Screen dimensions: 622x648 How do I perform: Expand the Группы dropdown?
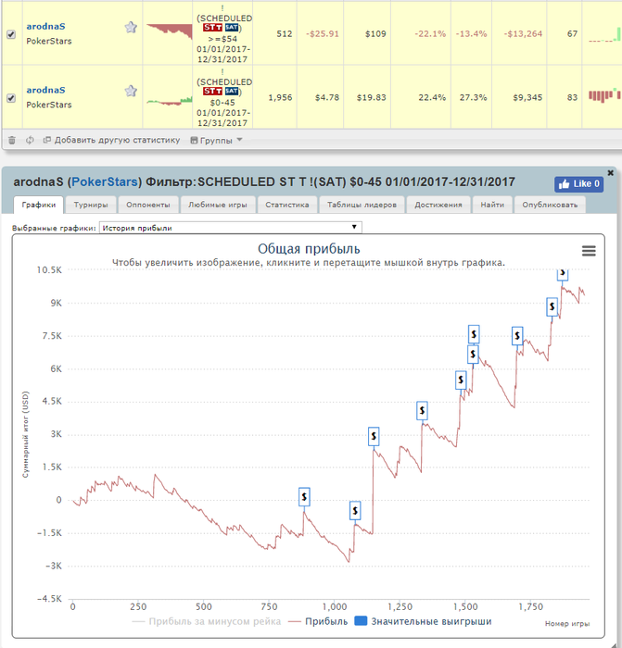click(x=216, y=141)
